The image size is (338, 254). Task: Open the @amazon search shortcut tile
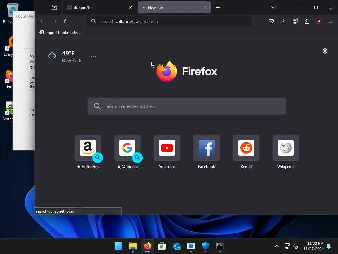[x=88, y=151]
